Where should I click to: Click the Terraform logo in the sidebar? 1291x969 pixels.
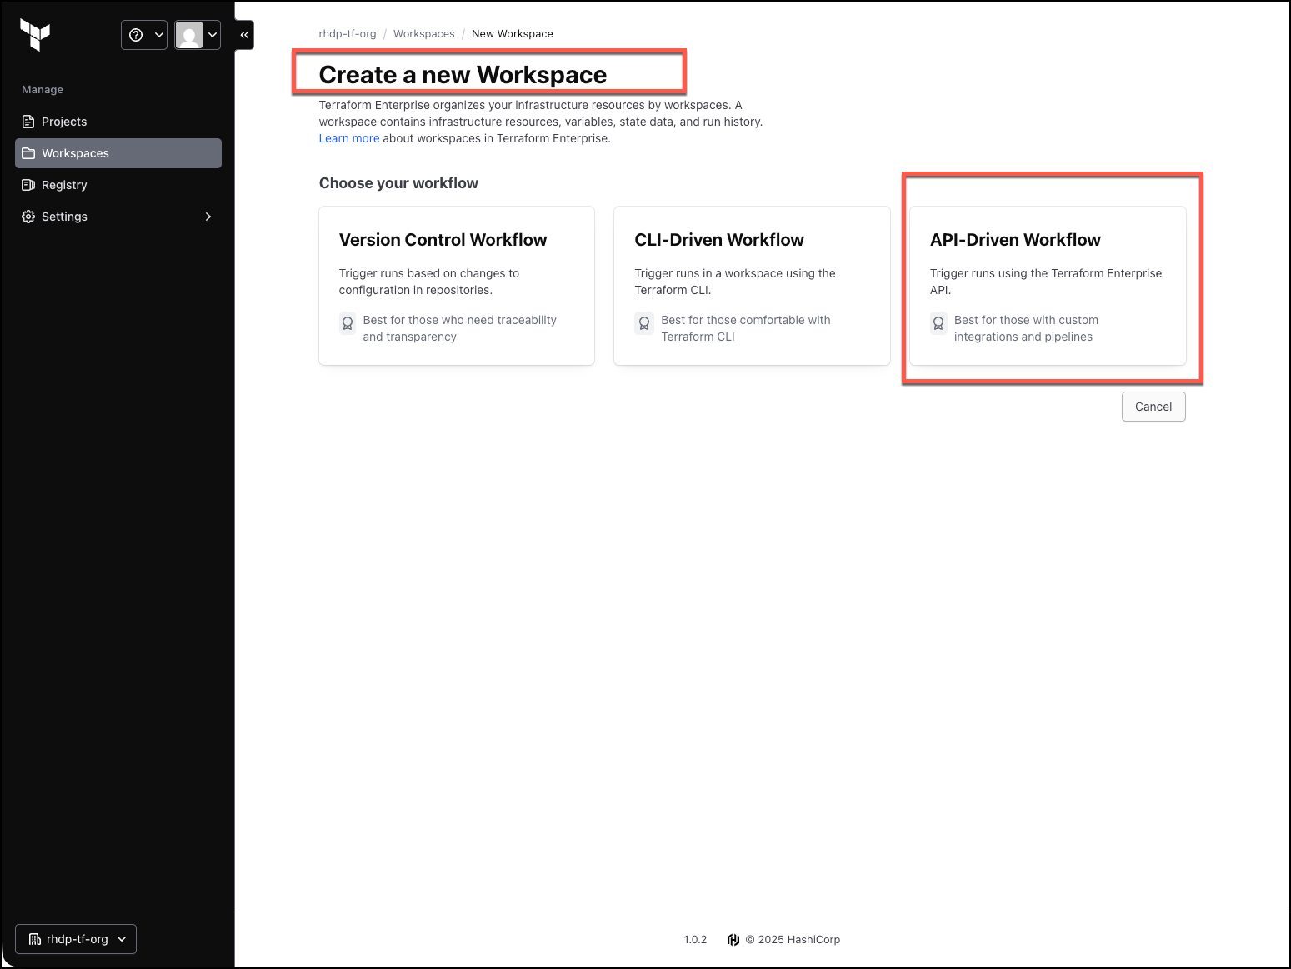(x=35, y=35)
